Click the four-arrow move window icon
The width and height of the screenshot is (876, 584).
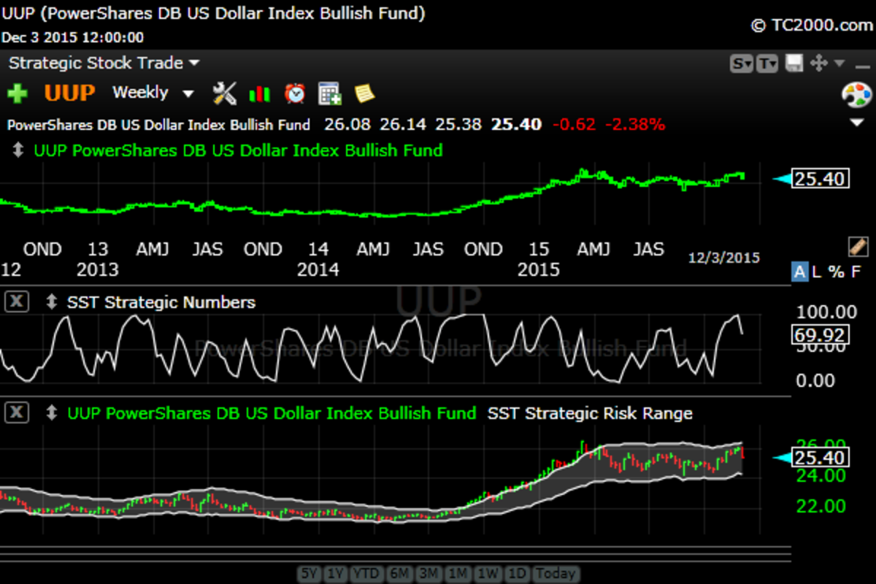point(819,64)
